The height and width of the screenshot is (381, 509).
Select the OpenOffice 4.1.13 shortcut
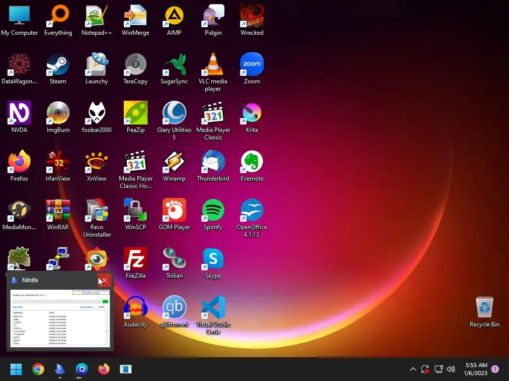tap(252, 218)
